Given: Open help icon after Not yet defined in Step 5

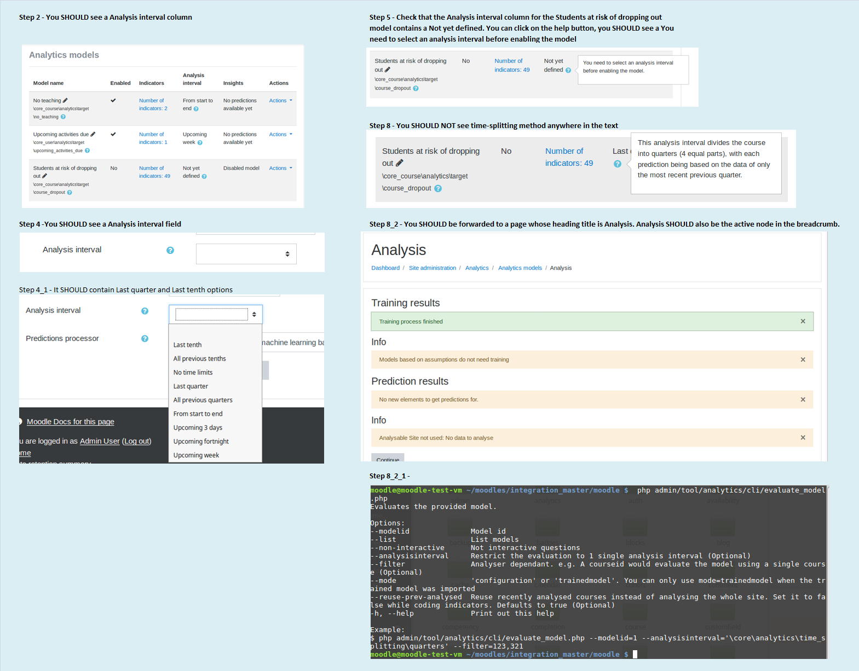Looking at the screenshot, I should [x=568, y=70].
